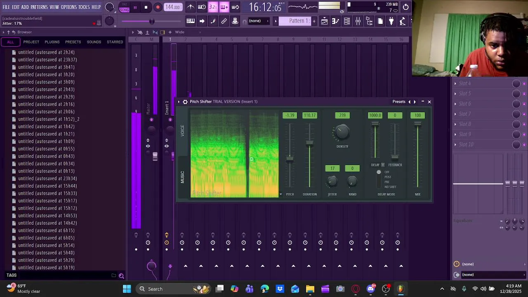528x297 pixels.
Task: Click the Browser search magnifier icon
Action: point(121,276)
